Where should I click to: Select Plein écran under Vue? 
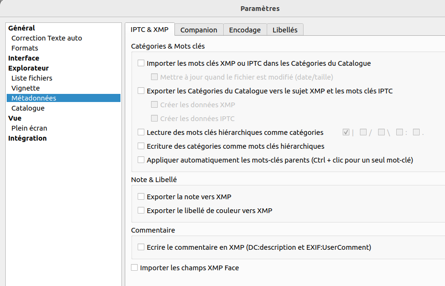pyautogui.click(x=29, y=128)
